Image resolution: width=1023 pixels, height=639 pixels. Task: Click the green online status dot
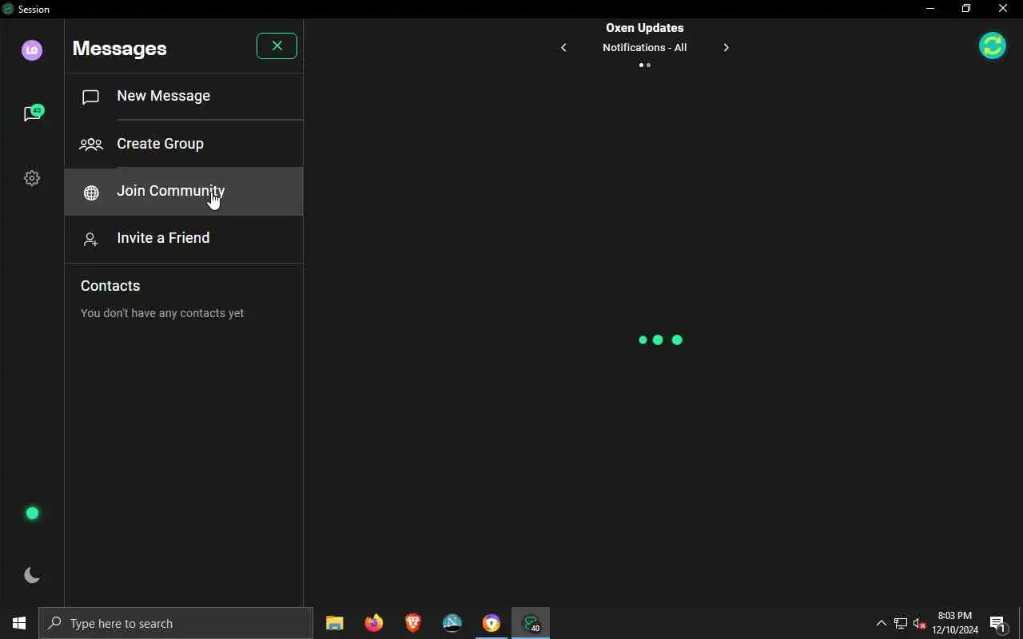point(32,514)
